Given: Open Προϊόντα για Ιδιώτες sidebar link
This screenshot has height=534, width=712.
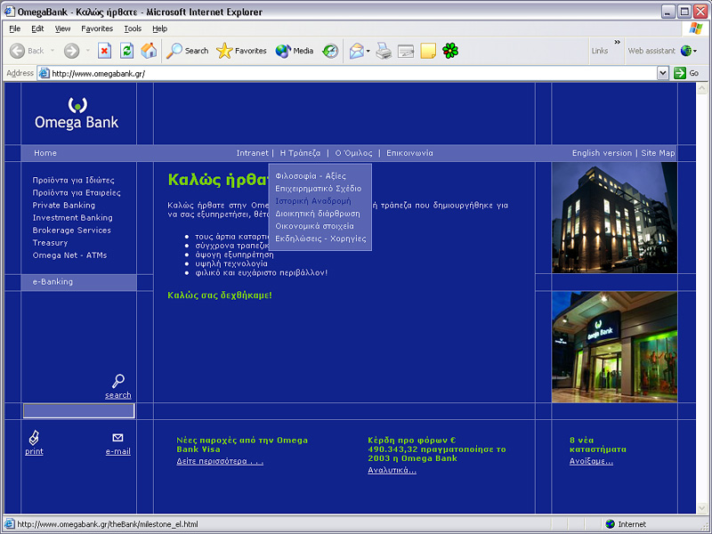Looking at the screenshot, I should coord(74,181).
